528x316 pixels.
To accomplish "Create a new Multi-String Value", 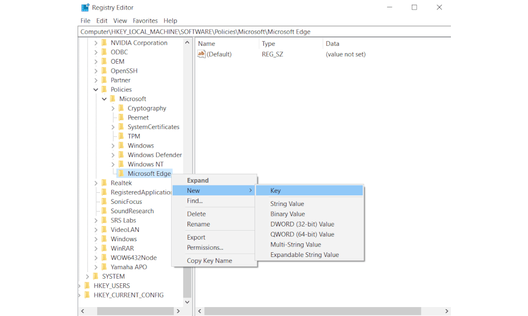I will pyautogui.click(x=309, y=244).
